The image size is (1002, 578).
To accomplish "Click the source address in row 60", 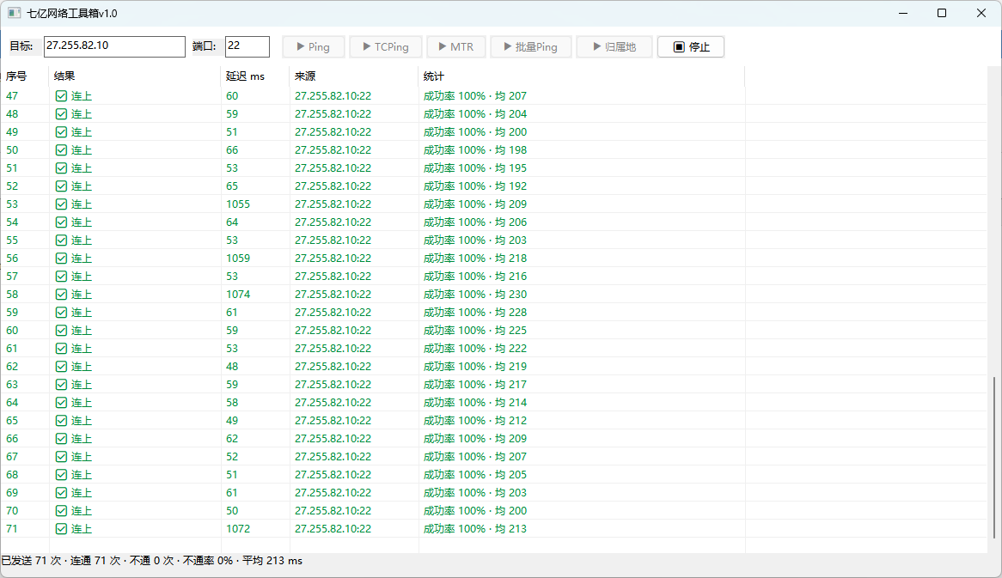I will tap(333, 331).
